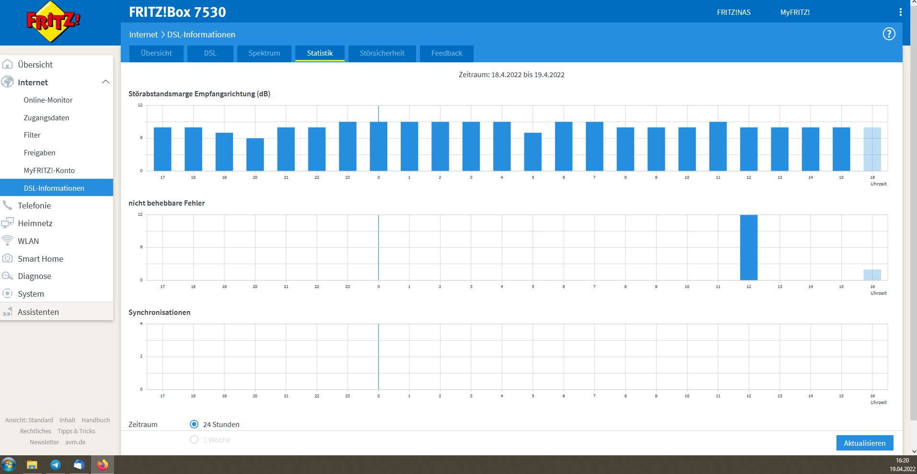917x474 pixels.
Task: Open the Inhalt footer link
Action: [68, 420]
